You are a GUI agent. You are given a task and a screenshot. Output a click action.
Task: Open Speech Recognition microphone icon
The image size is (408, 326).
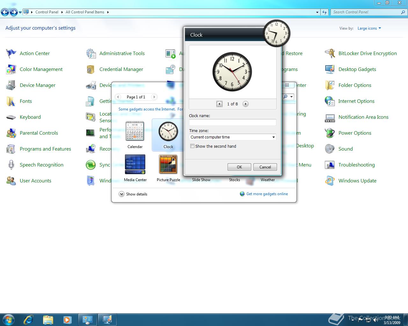coord(11,165)
